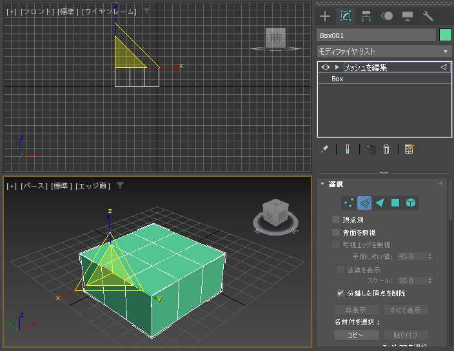Image resolution: width=454 pixels, height=351 pixels.
Task: Click the Configure Modifier Sets icon
Action: [409, 149]
